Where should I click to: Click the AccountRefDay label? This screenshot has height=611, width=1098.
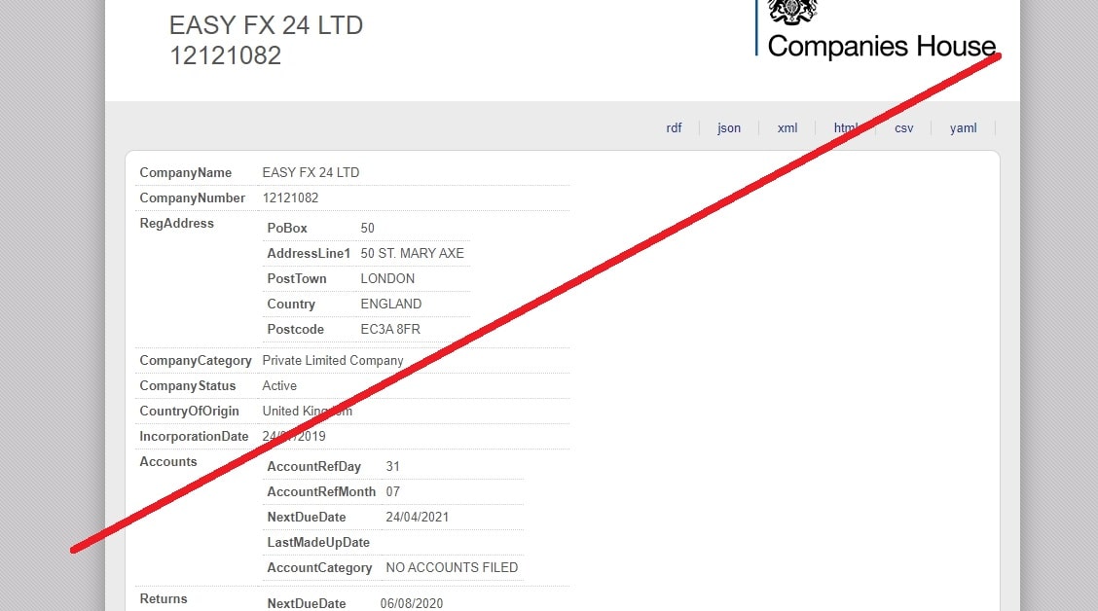[x=313, y=467]
